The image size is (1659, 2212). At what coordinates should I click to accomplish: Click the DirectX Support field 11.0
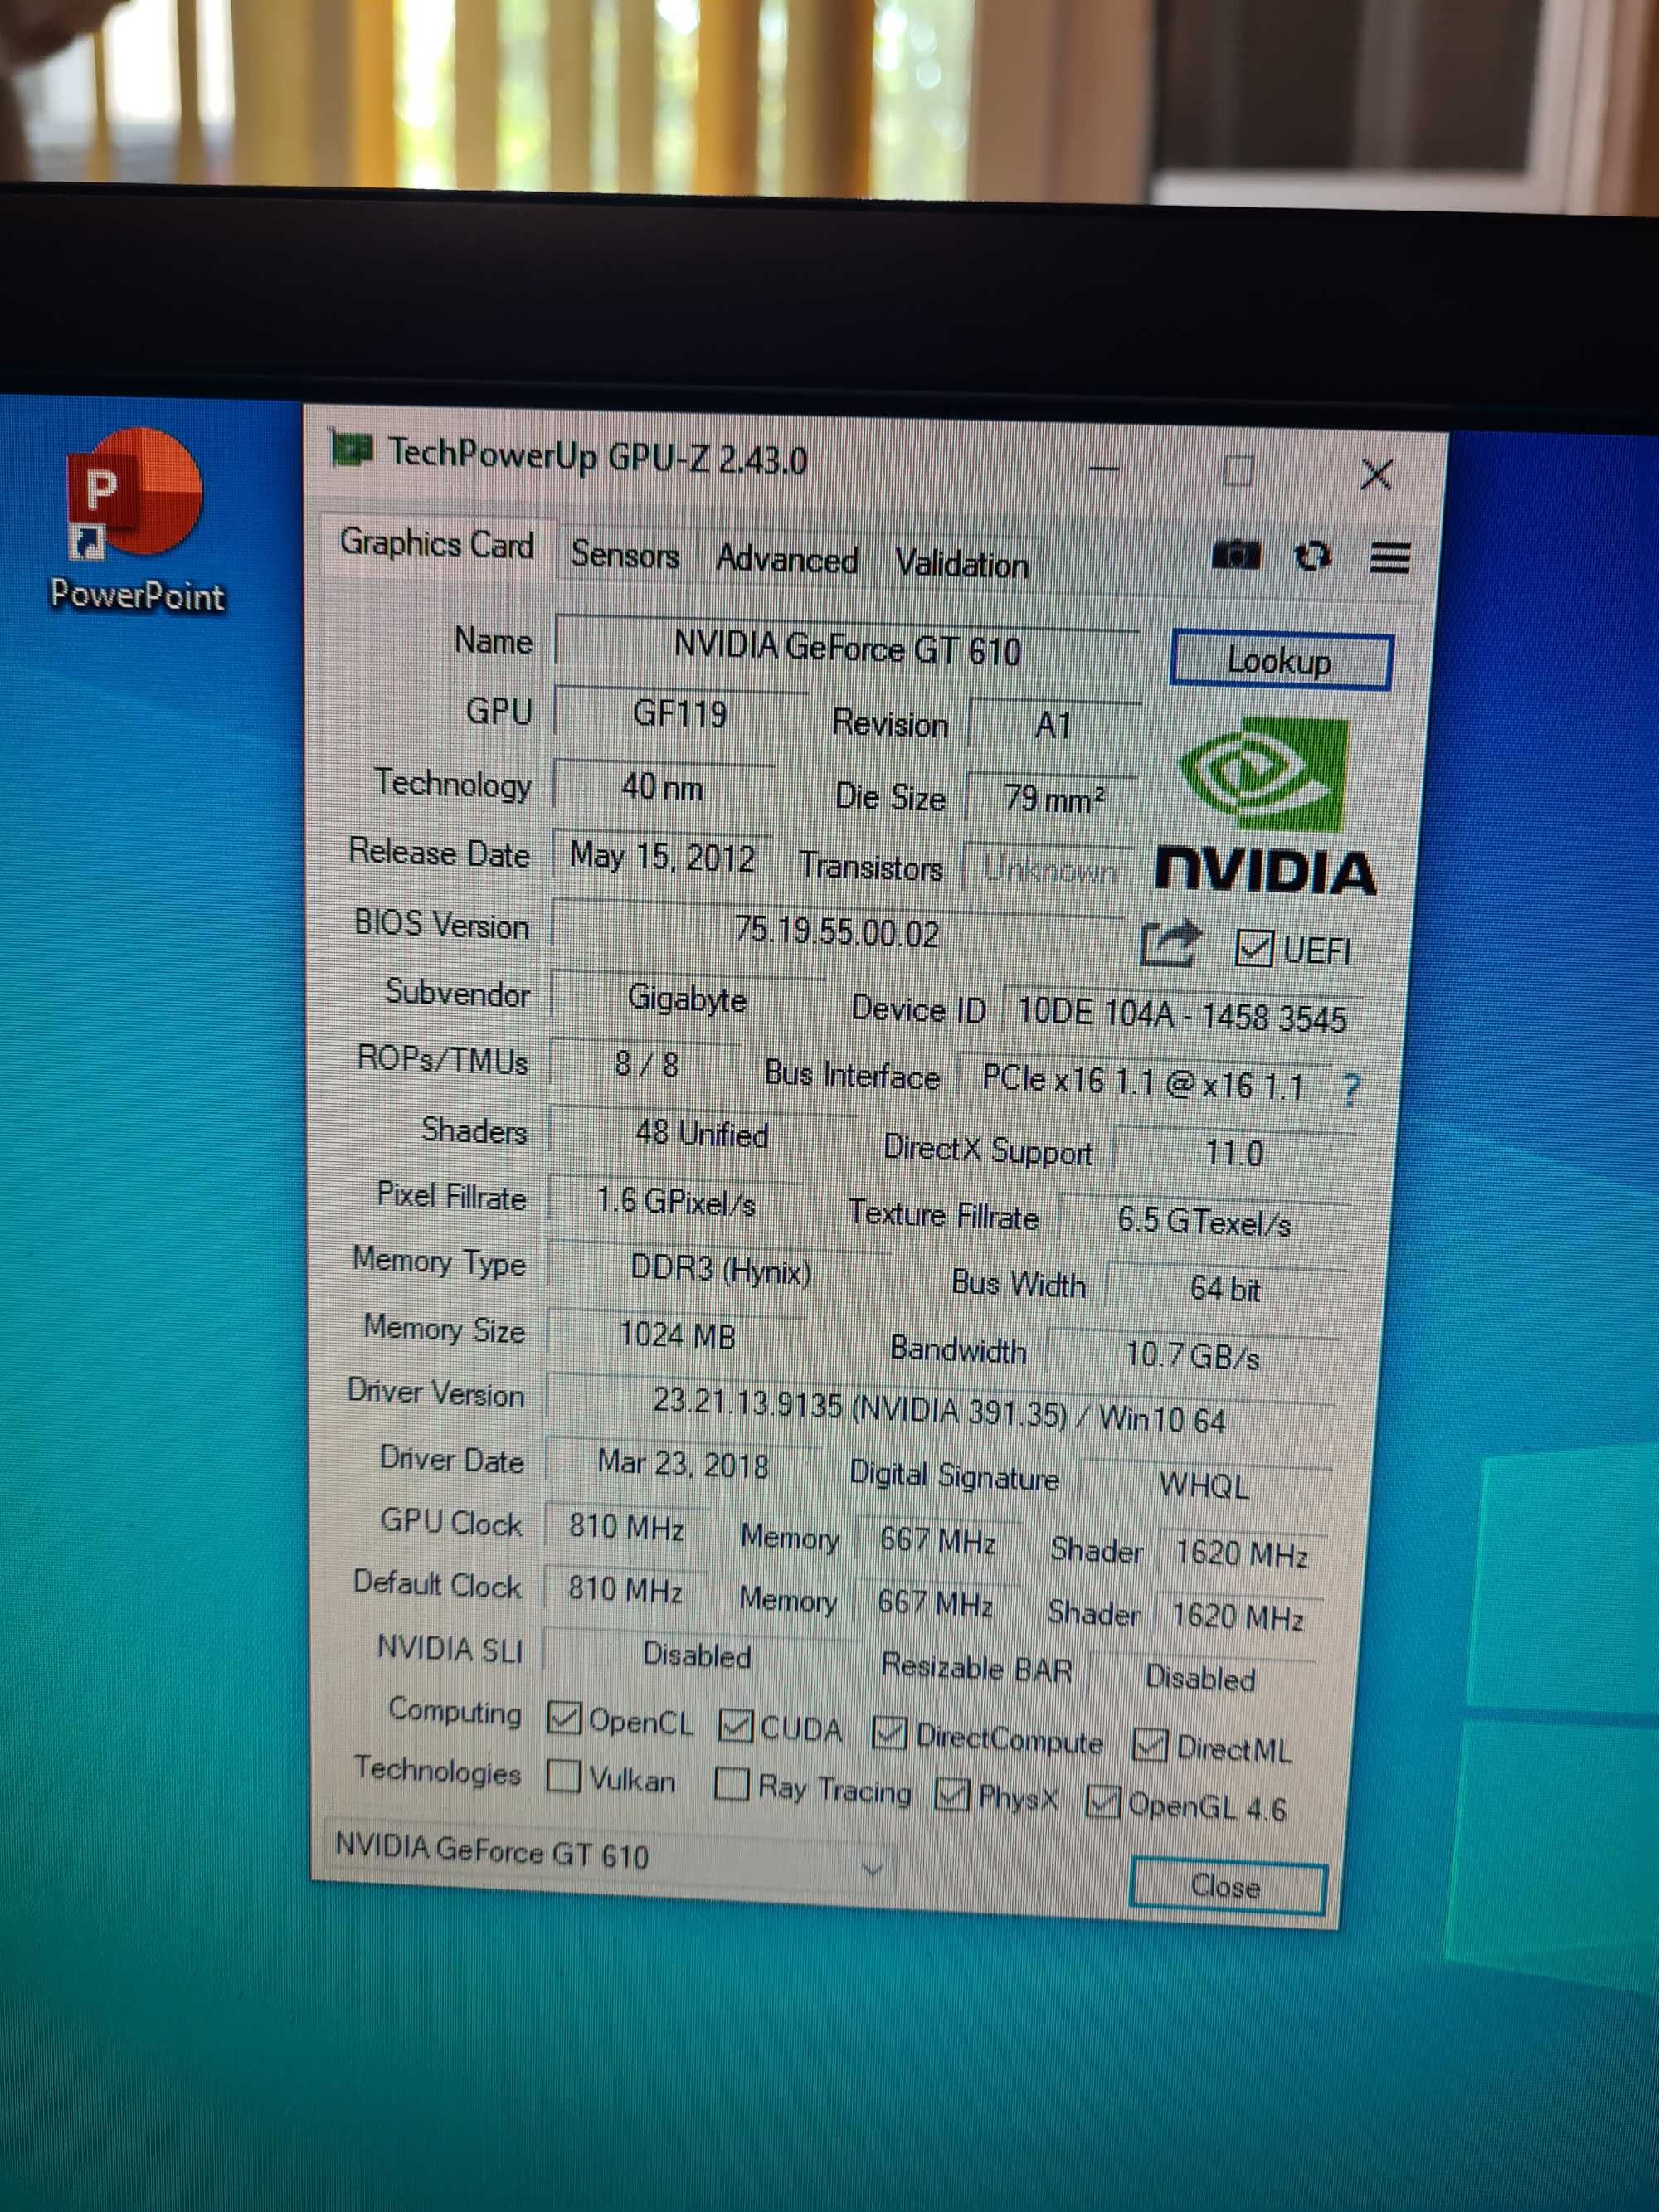(x=1234, y=1153)
